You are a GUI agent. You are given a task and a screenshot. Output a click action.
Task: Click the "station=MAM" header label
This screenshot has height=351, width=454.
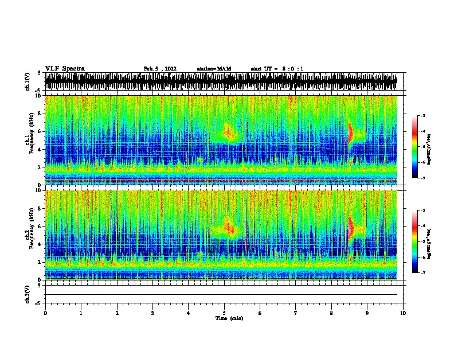pyautogui.click(x=214, y=69)
